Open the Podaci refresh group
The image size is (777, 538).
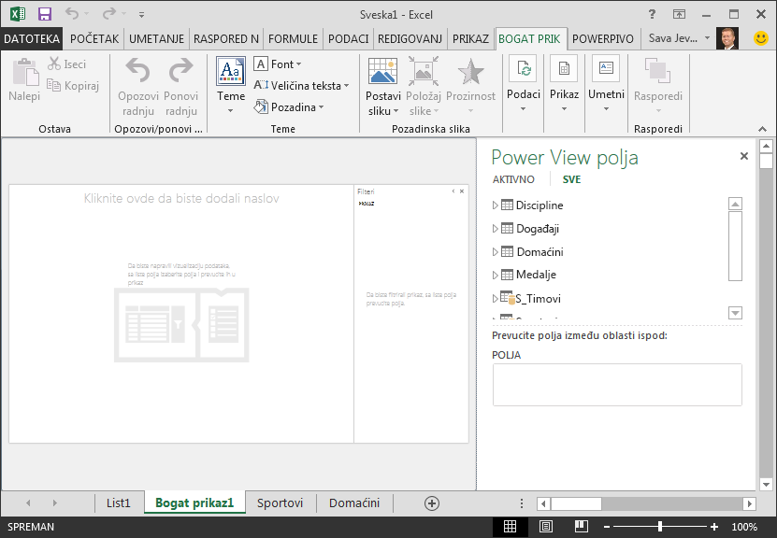click(524, 84)
